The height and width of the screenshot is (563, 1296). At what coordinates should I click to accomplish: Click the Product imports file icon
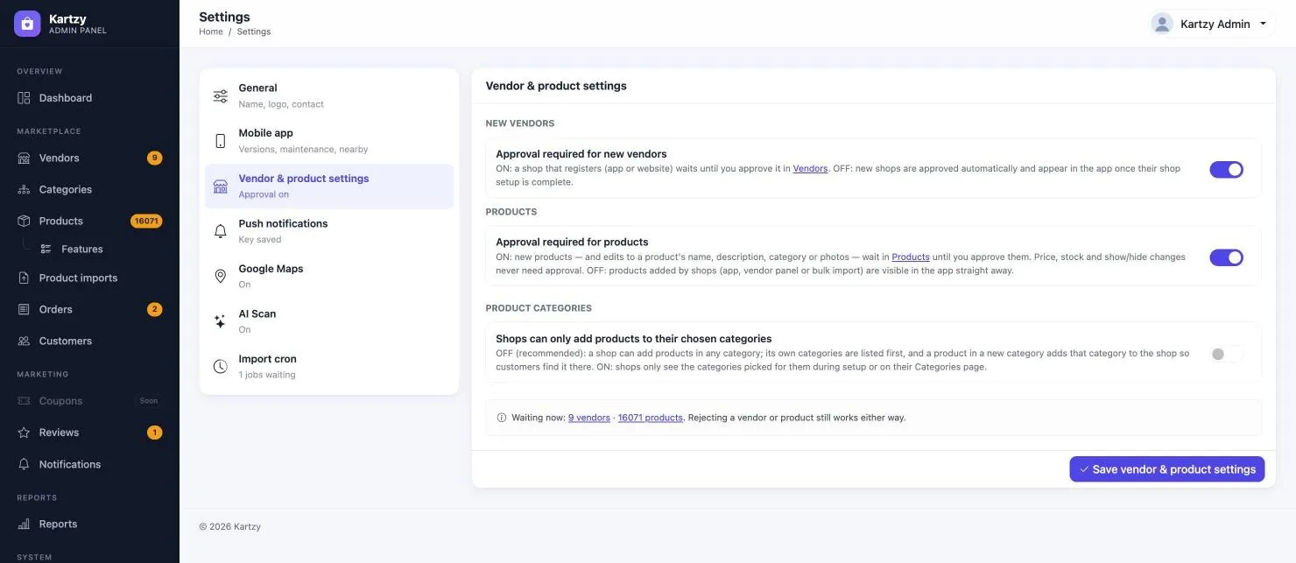pos(24,278)
